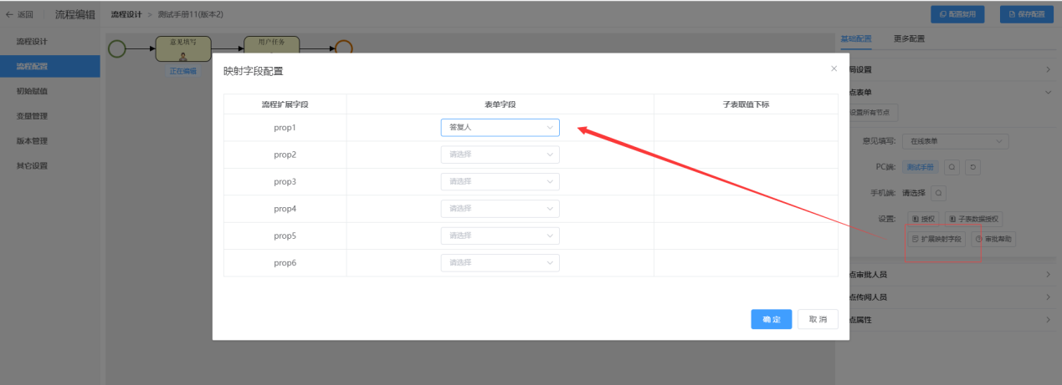Screen dimensions: 1062x385
Task: Click the 保存配置 button
Action: (x=1026, y=14)
